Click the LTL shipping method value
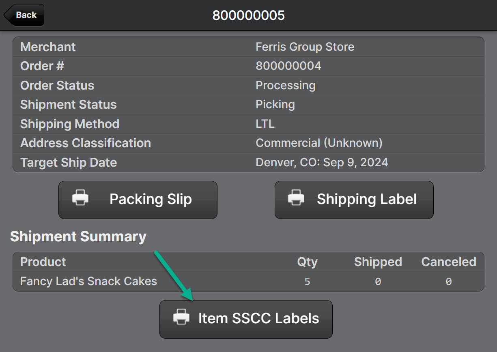This screenshot has width=497, height=352. [x=265, y=124]
